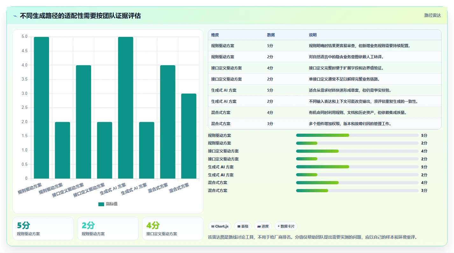This screenshot has width=454, height=253.
Task: Click the 生成式 AI 方案 progress bar ending 5分
Action: (357, 167)
